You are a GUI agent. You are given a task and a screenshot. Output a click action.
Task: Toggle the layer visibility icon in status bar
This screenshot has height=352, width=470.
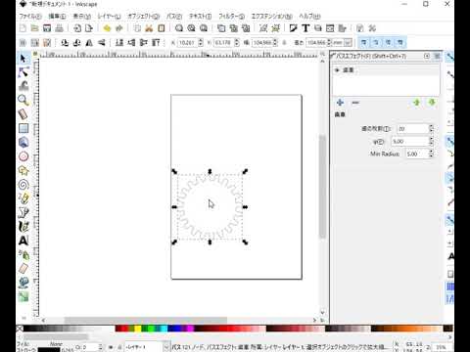point(111,347)
